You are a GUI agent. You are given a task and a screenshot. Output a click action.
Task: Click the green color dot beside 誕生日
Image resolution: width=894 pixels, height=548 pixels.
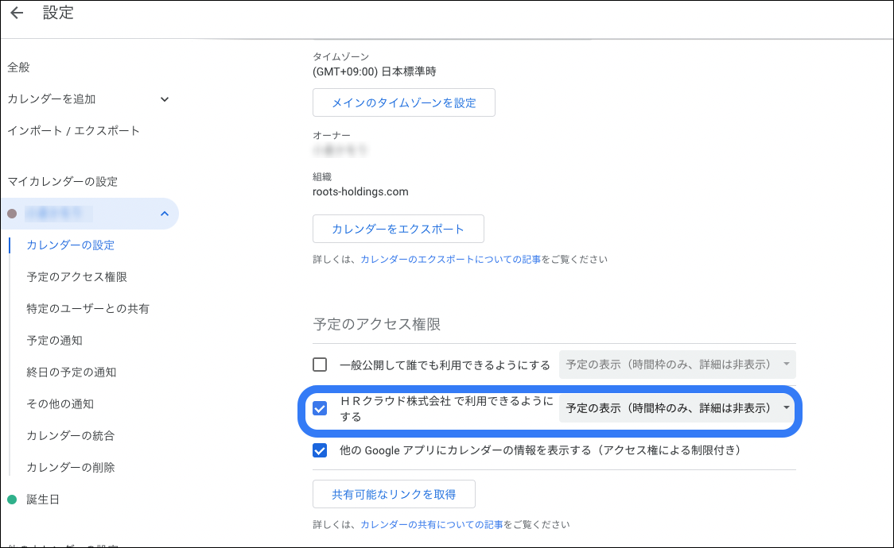(x=10, y=499)
